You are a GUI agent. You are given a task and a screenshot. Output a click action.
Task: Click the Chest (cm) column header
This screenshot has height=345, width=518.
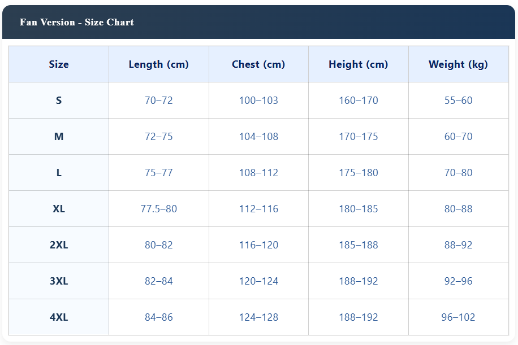point(258,64)
